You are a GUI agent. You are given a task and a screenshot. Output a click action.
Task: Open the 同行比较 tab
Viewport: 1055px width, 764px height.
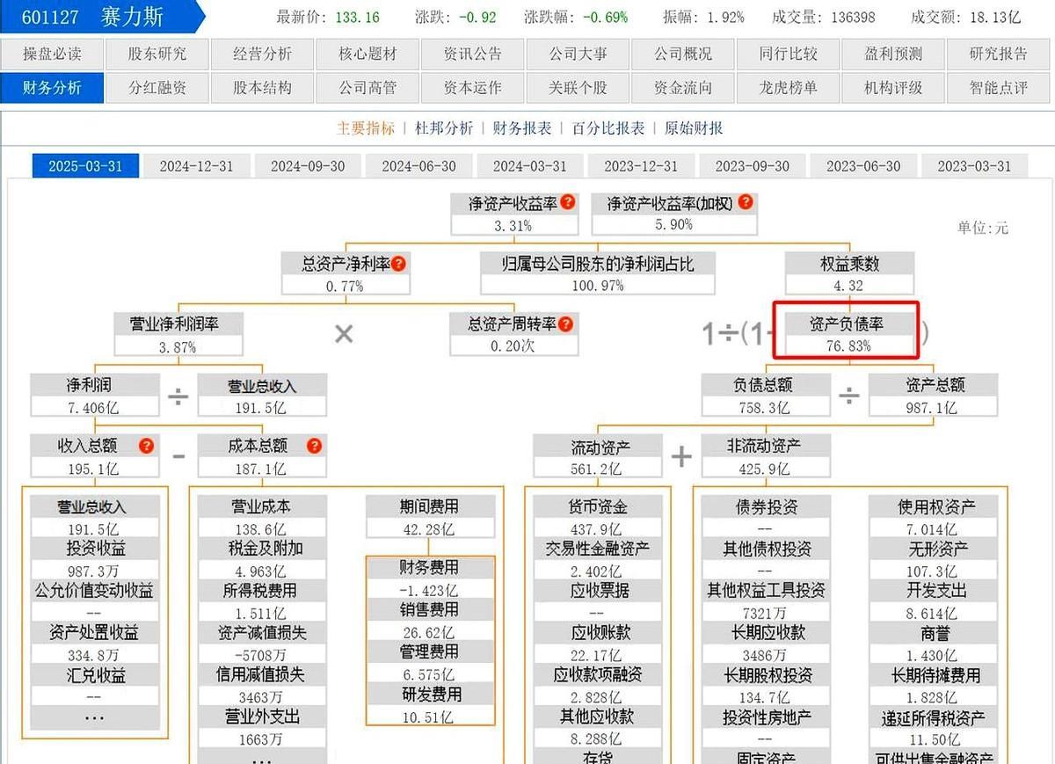pos(789,54)
